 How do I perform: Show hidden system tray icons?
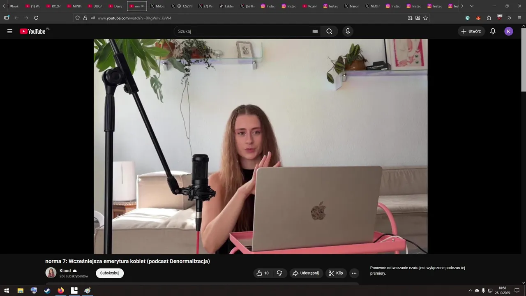point(471,291)
